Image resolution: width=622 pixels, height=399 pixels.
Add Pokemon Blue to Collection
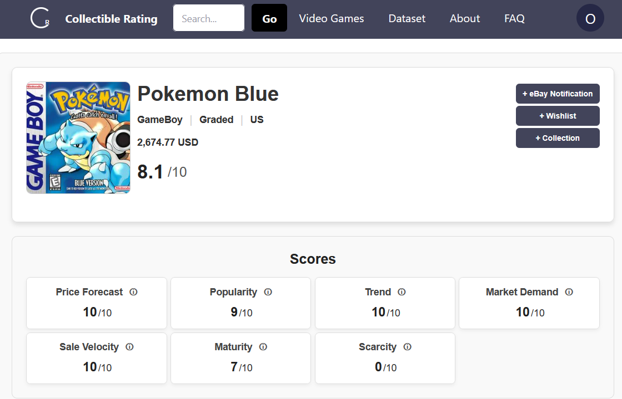point(558,138)
